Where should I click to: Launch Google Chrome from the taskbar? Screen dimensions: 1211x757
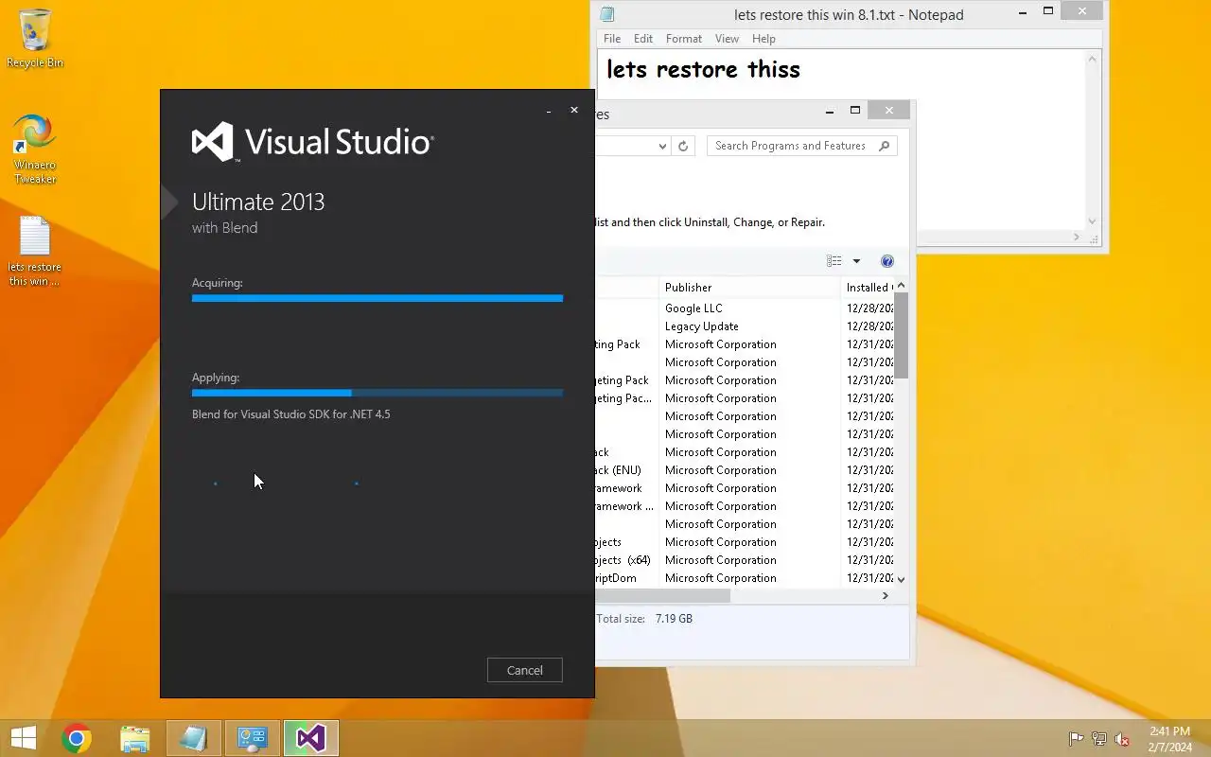click(77, 738)
